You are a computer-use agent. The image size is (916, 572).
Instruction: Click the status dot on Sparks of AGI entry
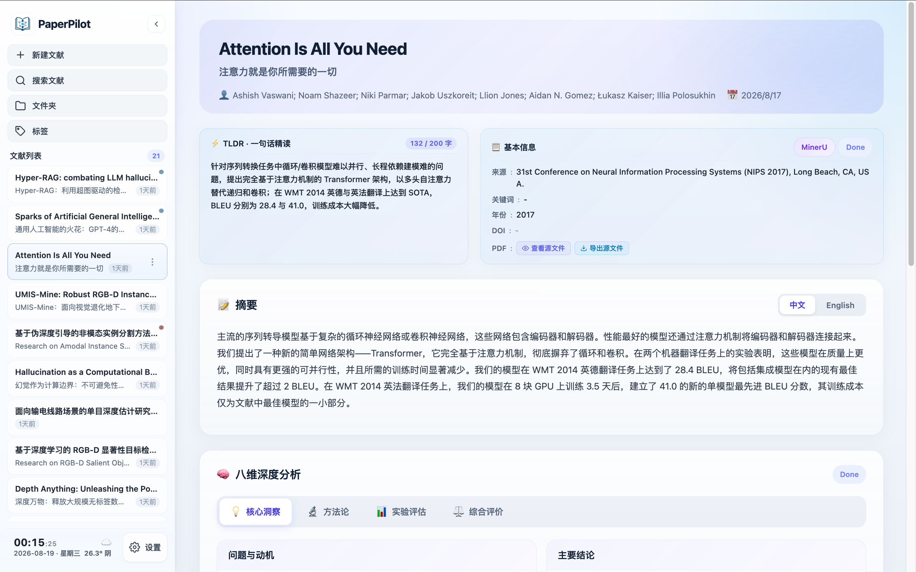[161, 211]
